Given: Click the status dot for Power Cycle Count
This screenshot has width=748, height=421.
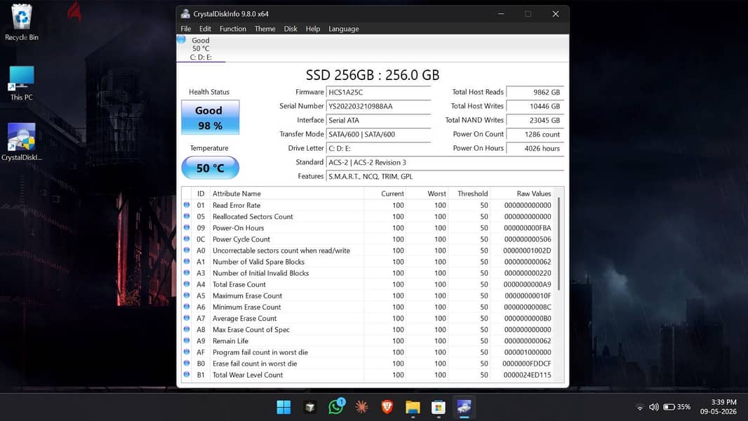Looking at the screenshot, I should click(187, 239).
